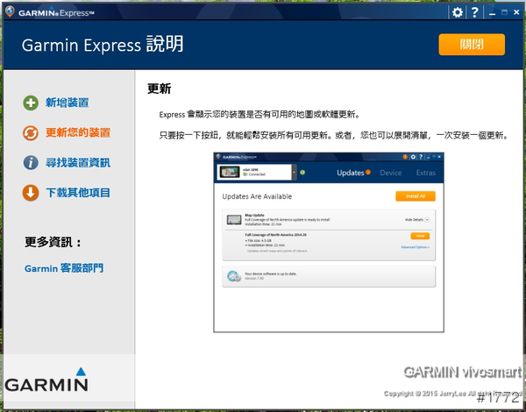Close the Garmin Express window
This screenshot has width=526, height=412.
(516, 12)
